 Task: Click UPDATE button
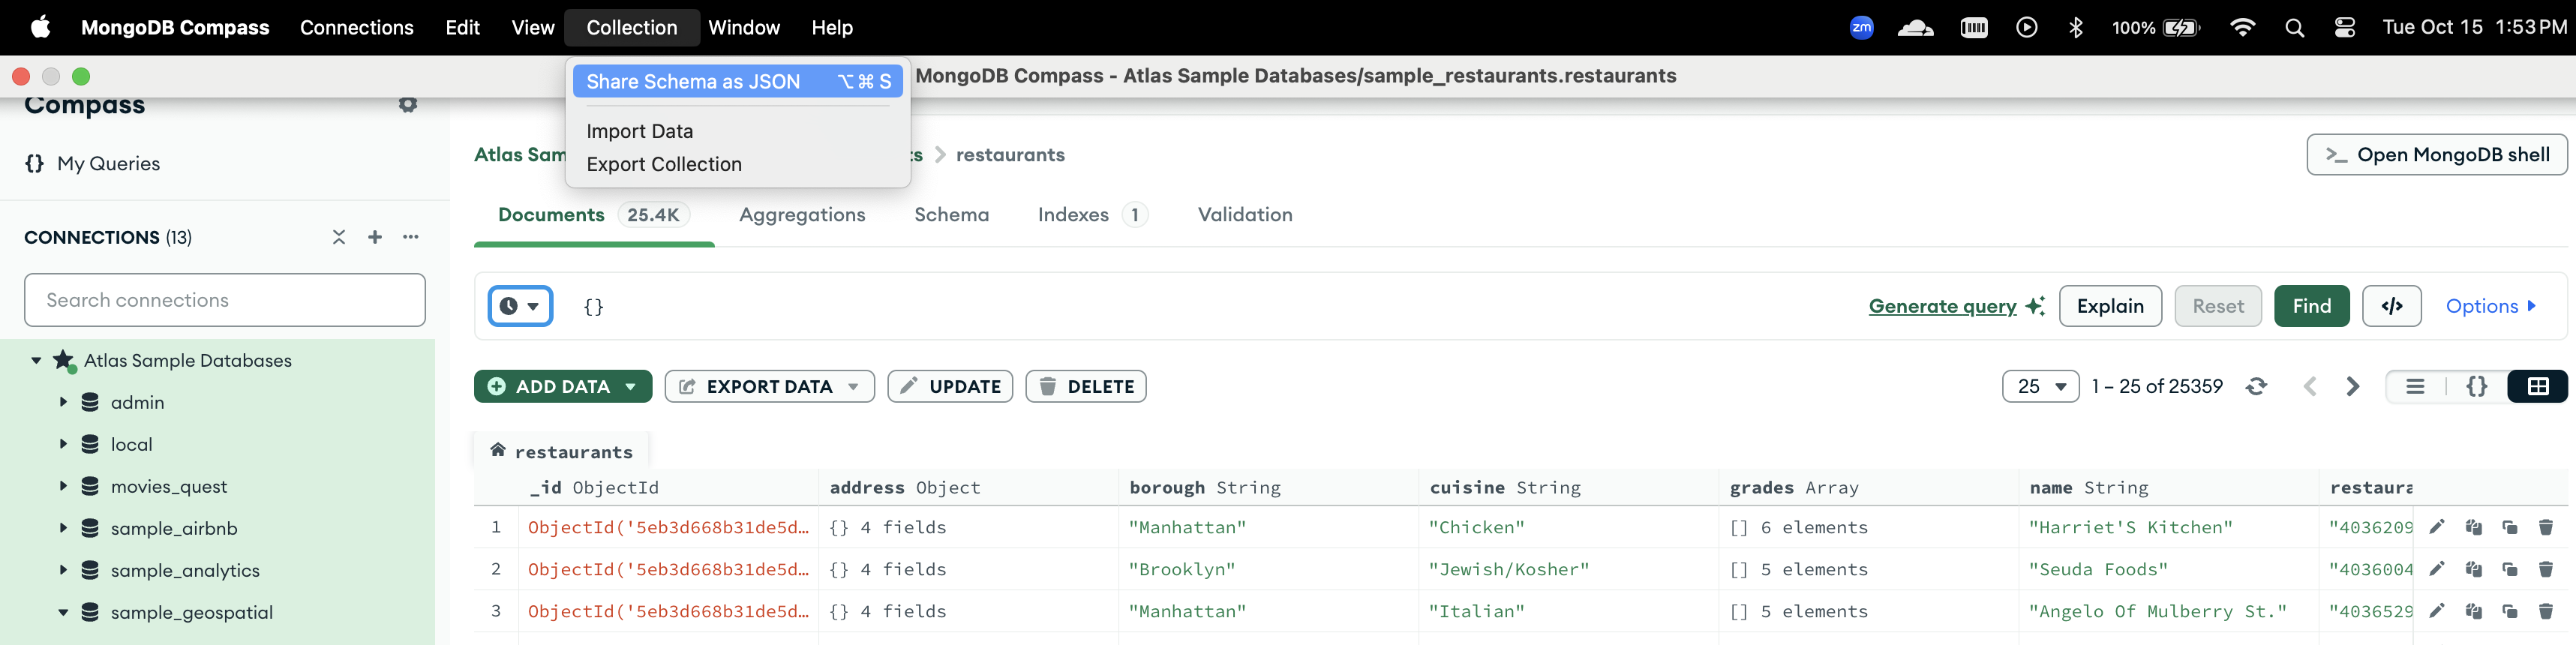pos(950,386)
